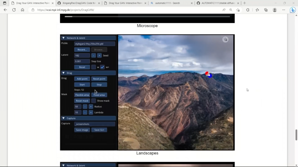Increase the mask Radius value

click(91, 107)
